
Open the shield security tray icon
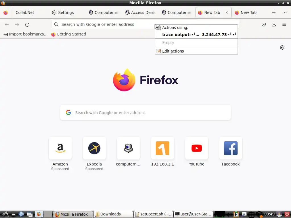pyautogui.click(x=259, y=214)
